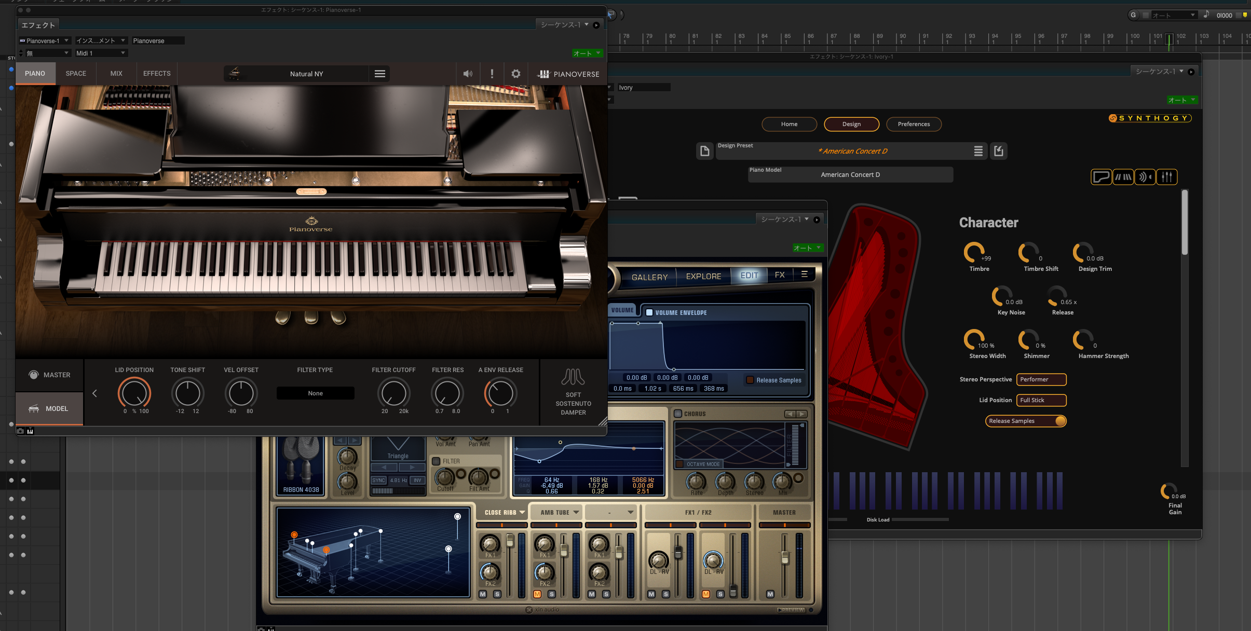Click the chorus previous arrow button
The image size is (1251, 631).
coord(790,414)
